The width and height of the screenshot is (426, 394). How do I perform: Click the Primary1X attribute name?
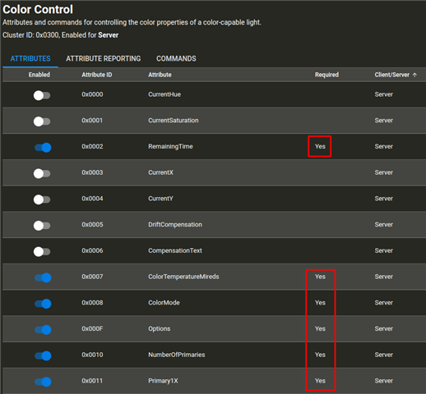point(163,381)
